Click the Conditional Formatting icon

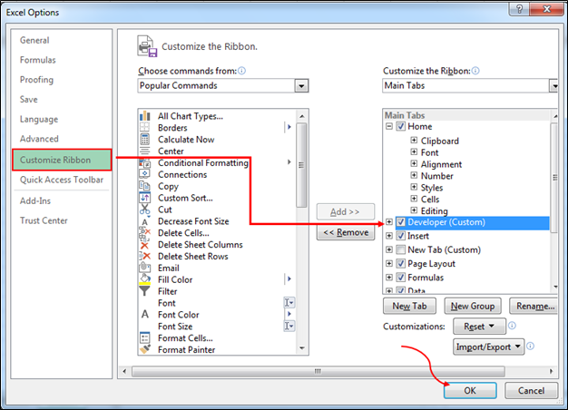(144, 163)
